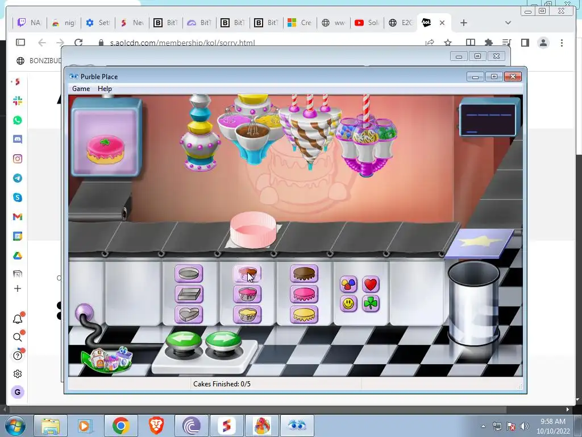This screenshot has width=582, height=437.
Task: Close the active AOL browser tab
Action: 442,23
